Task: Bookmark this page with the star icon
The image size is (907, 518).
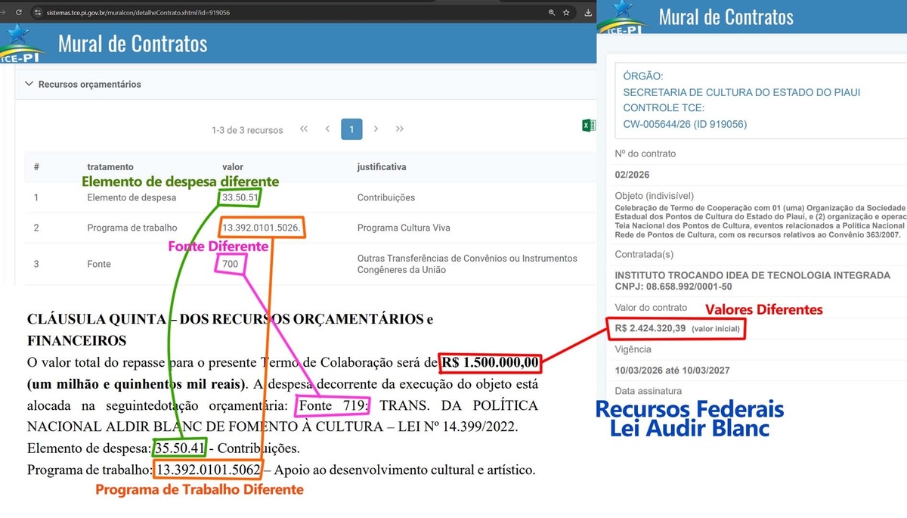Action: [567, 13]
